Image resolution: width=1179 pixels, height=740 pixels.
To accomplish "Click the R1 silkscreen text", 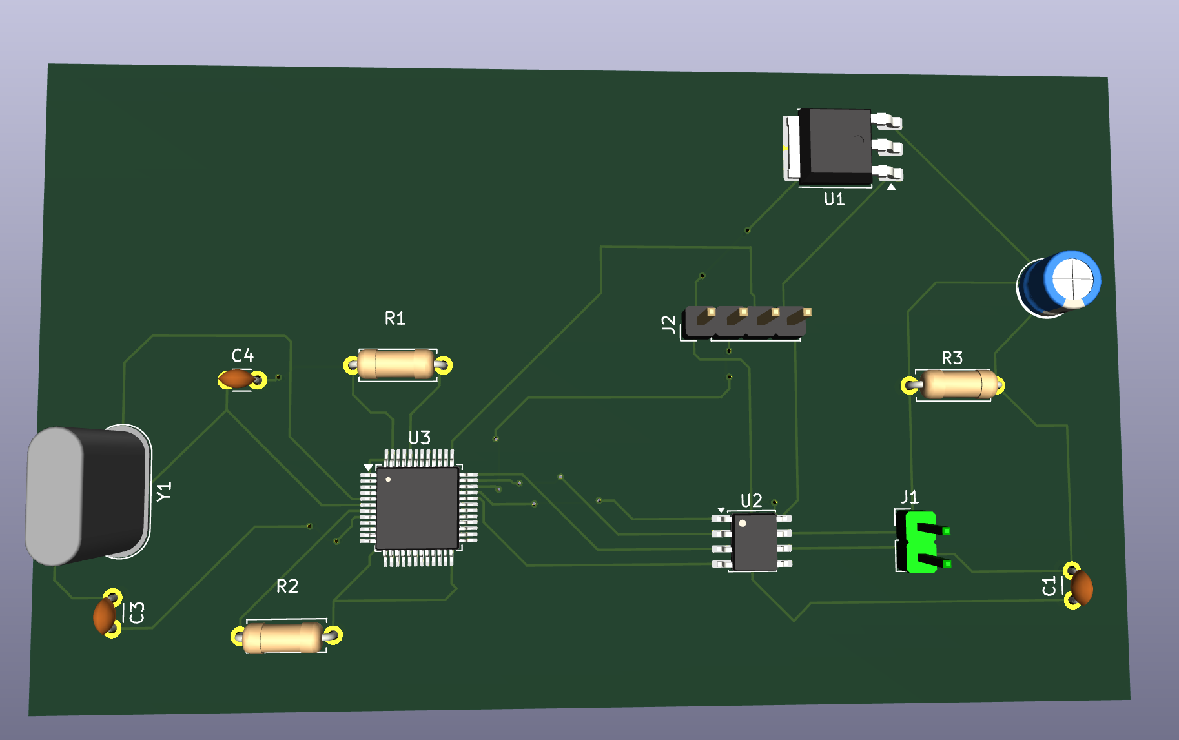I will [395, 318].
